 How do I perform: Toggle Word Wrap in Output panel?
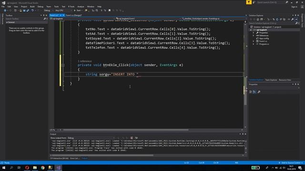pos(136,138)
